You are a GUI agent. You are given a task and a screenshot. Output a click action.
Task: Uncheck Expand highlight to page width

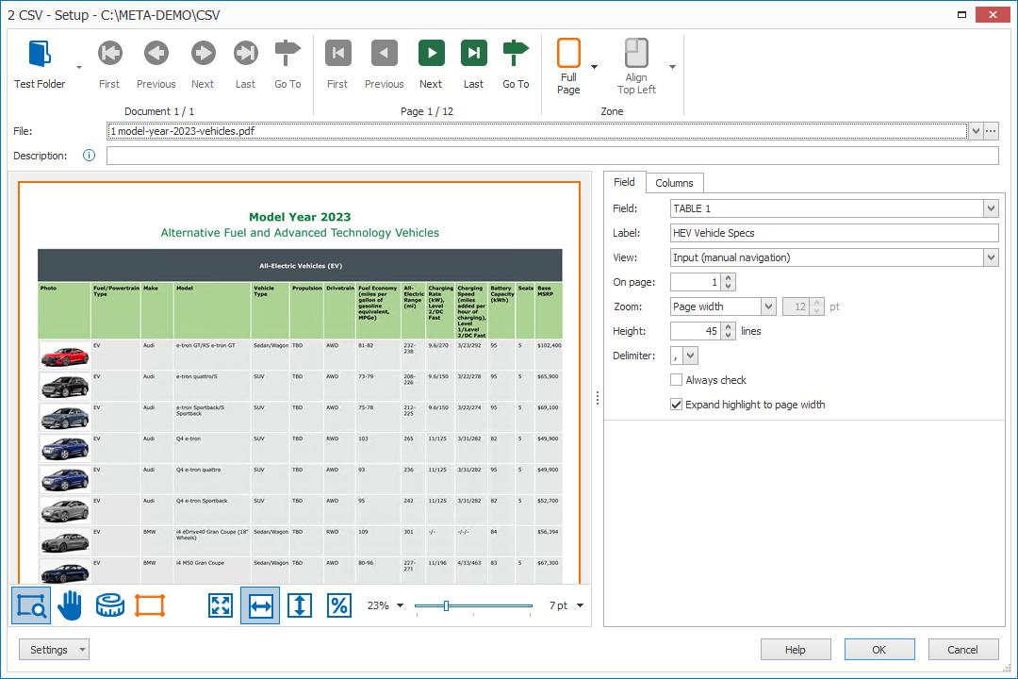coord(677,405)
